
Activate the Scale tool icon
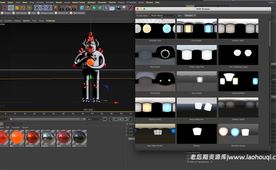(x=17, y=8)
